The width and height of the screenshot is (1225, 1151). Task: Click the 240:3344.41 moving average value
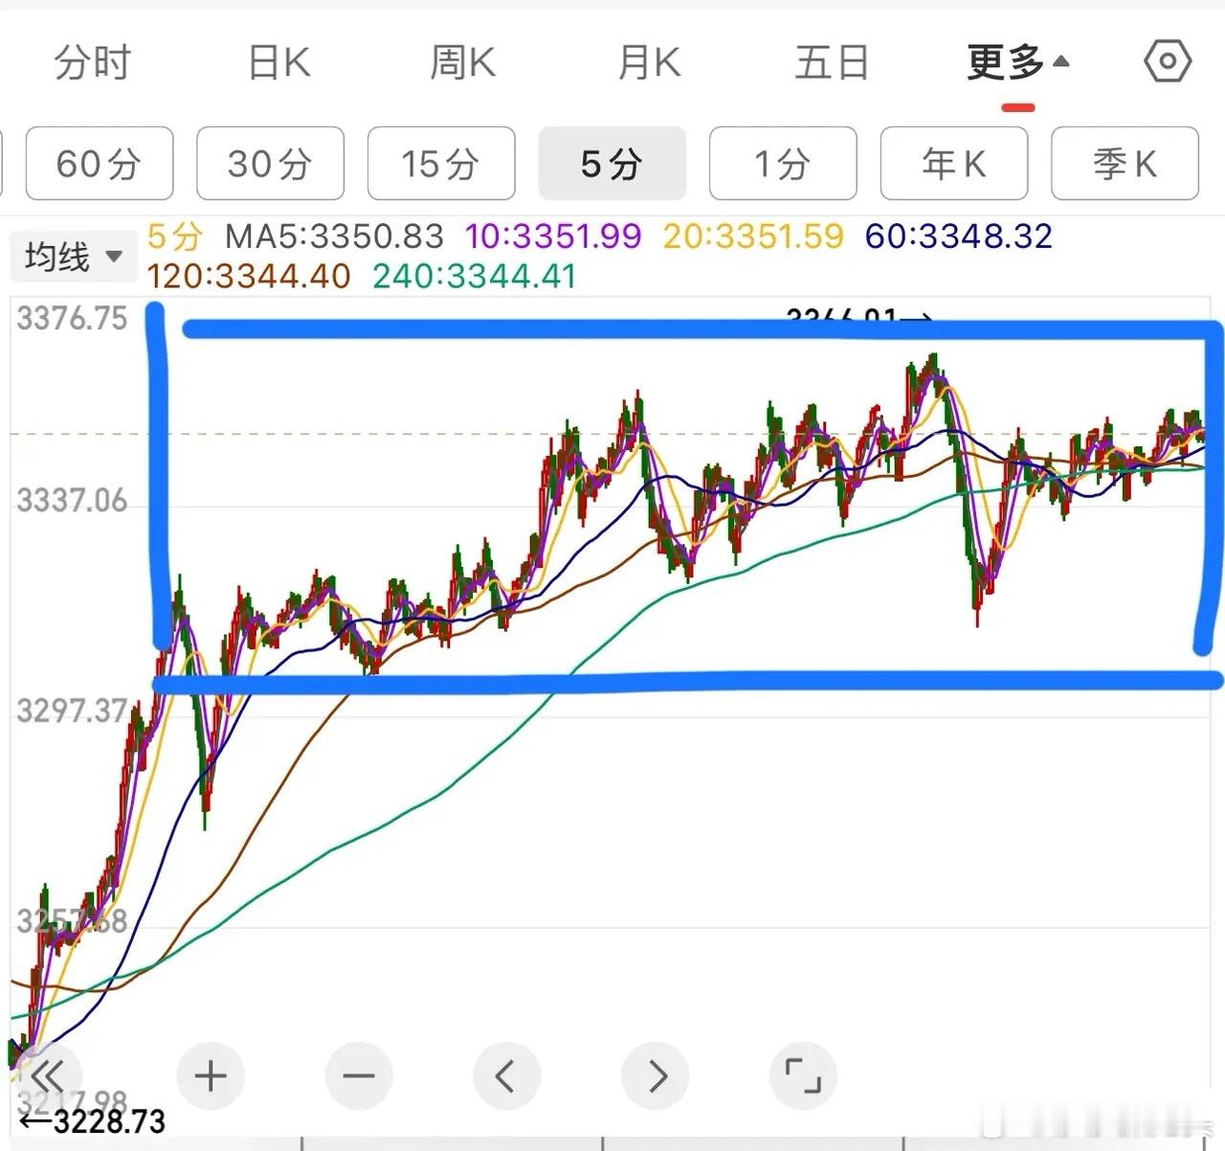point(475,277)
